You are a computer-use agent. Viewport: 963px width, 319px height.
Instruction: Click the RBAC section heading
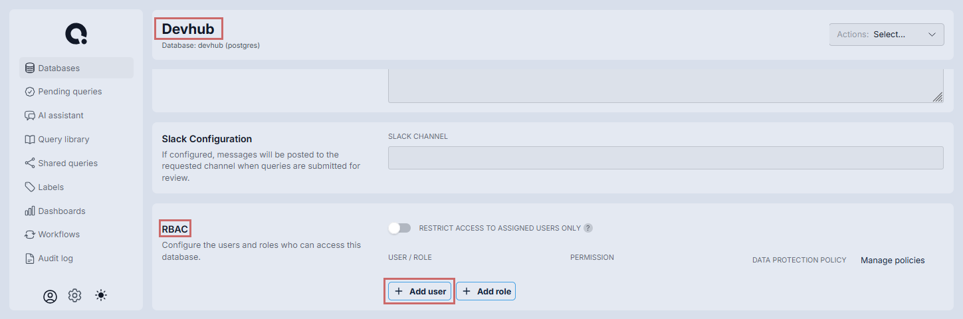(x=175, y=229)
